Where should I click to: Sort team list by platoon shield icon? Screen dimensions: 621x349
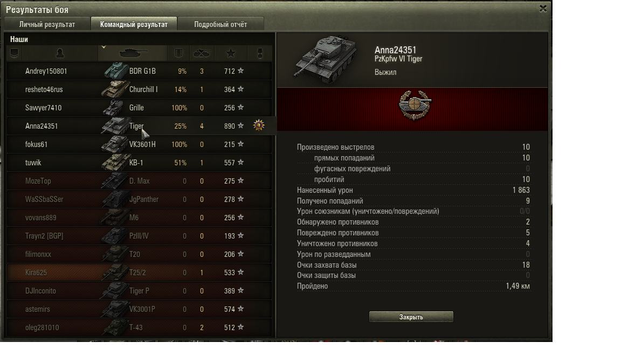pos(14,53)
